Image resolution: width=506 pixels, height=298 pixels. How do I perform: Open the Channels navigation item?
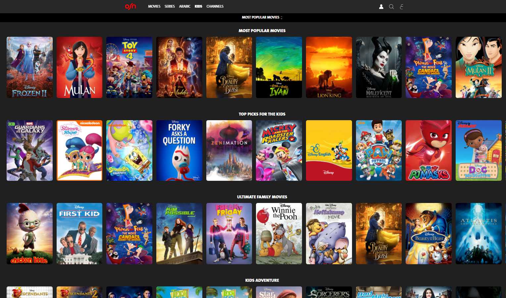[215, 6]
